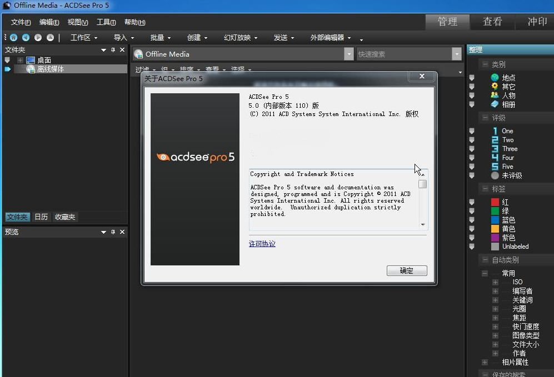The height and width of the screenshot is (377, 554).
Task: Select the 人物 category icon
Action: 495,95
